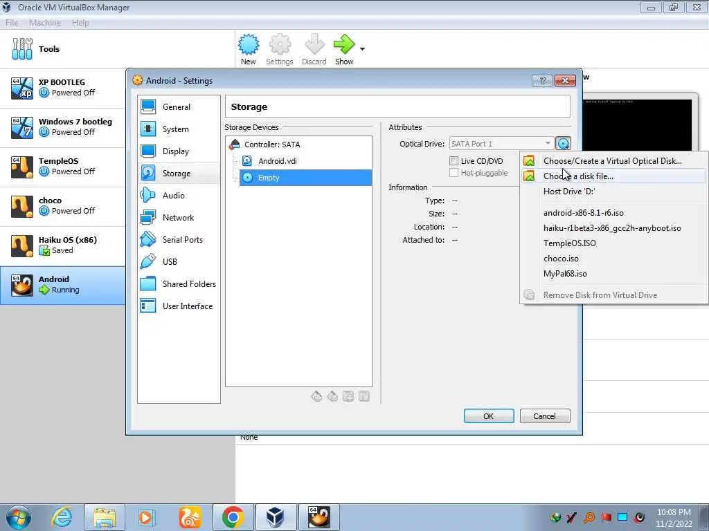Select the Windows 7 bootleg machine

[x=63, y=127]
